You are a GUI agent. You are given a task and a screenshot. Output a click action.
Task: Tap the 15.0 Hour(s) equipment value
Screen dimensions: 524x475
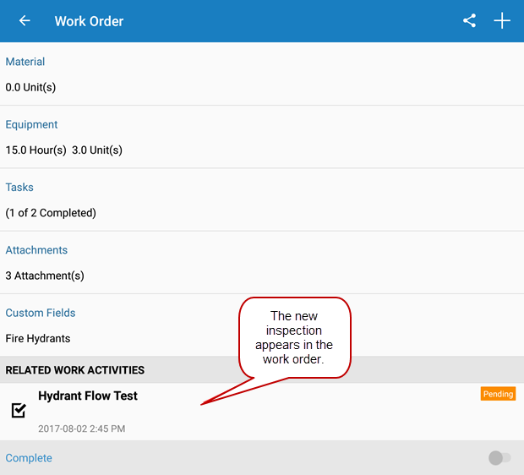coord(35,150)
